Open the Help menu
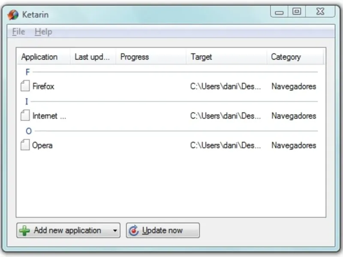Screen dimensions: 343x257 coord(43,32)
